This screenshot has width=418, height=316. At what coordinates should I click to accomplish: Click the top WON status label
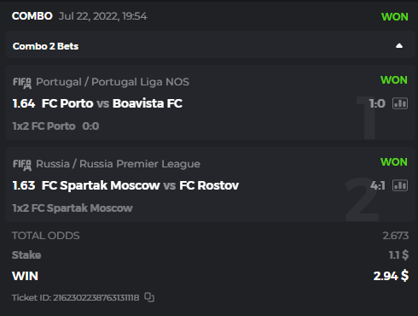(x=395, y=17)
